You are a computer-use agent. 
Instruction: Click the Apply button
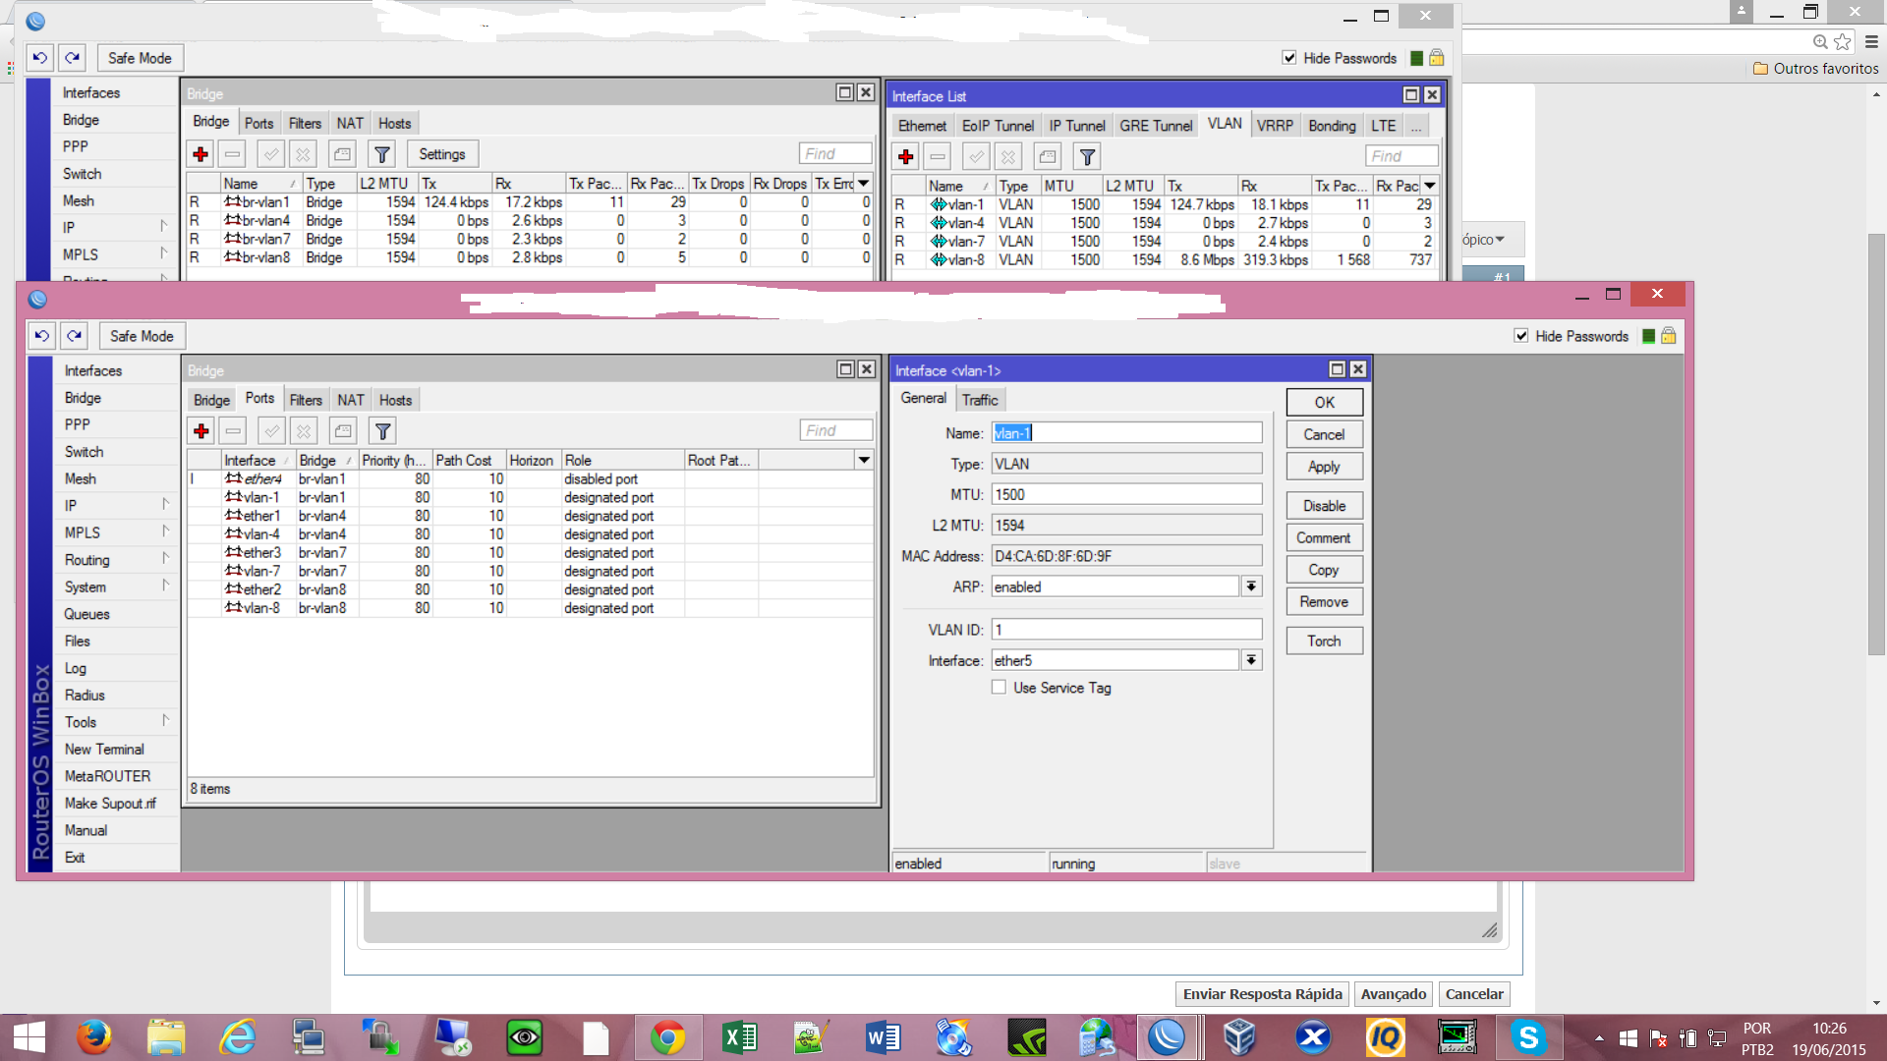(1323, 467)
